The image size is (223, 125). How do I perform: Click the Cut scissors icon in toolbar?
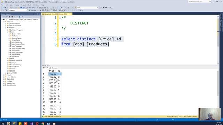[x=51, y=8]
